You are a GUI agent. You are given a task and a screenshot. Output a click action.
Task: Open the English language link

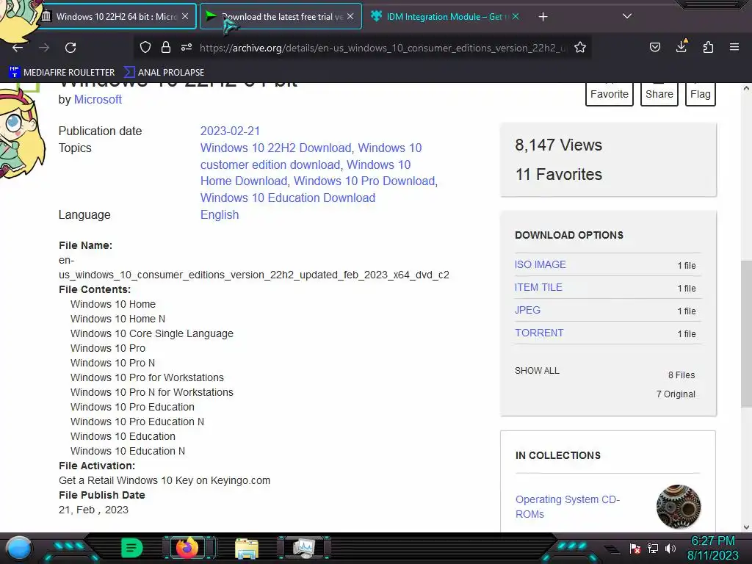220,214
